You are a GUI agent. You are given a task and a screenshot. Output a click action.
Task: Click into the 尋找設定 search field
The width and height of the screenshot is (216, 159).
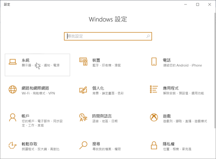coord(108,36)
